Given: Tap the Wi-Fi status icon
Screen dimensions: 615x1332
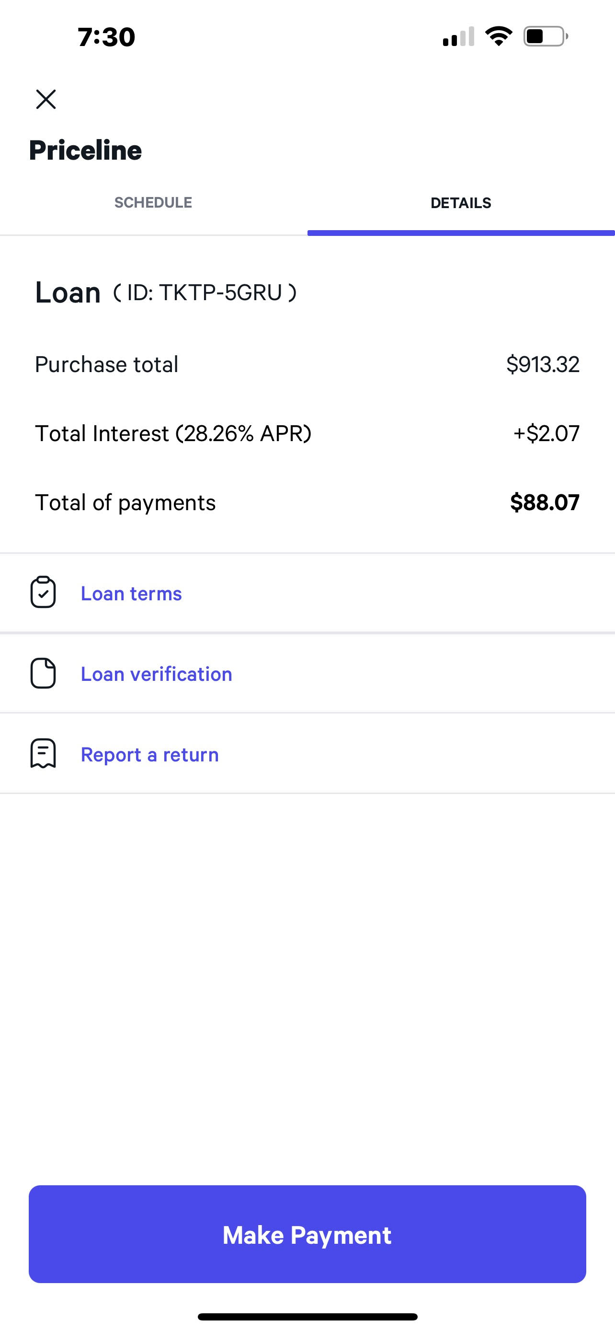Looking at the screenshot, I should [498, 36].
